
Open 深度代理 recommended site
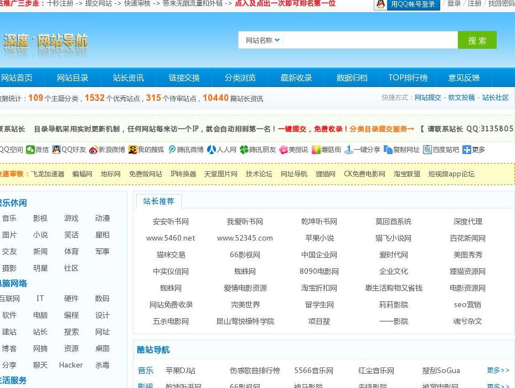click(468, 222)
